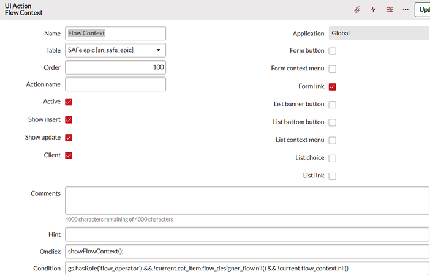430x276 pixels.
Task: Enable the List context menu checkbox
Action: pos(333,140)
